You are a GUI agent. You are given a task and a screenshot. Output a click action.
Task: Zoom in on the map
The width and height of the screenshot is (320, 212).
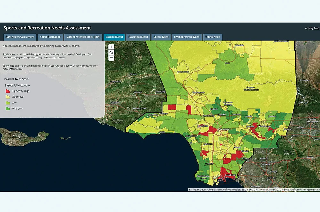click(111, 47)
